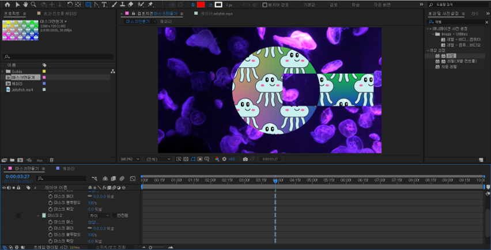Screen dimensions: 491x250
Task: Toggle transparency grid in viewer
Action: coord(186,159)
